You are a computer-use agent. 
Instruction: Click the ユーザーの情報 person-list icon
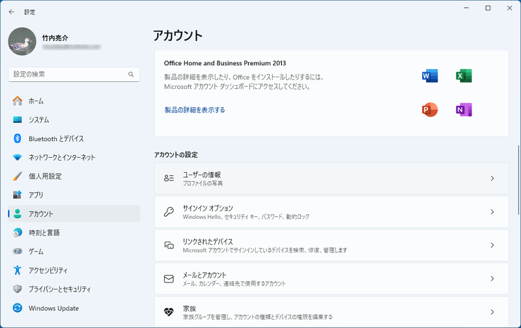click(x=169, y=178)
